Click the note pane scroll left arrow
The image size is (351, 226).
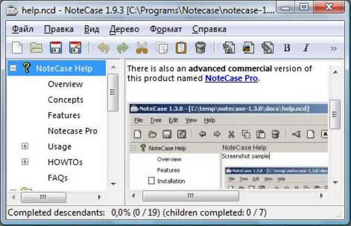(134, 196)
